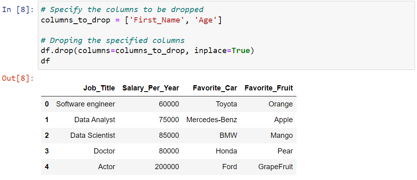Click the columns_to_drop assignment code line
Image resolution: width=417 pixels, height=180 pixels.
(131, 20)
